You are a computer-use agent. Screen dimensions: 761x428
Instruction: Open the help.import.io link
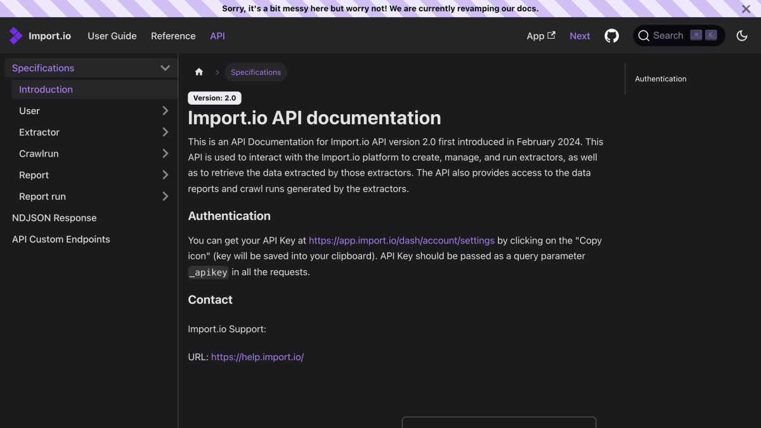(x=257, y=357)
